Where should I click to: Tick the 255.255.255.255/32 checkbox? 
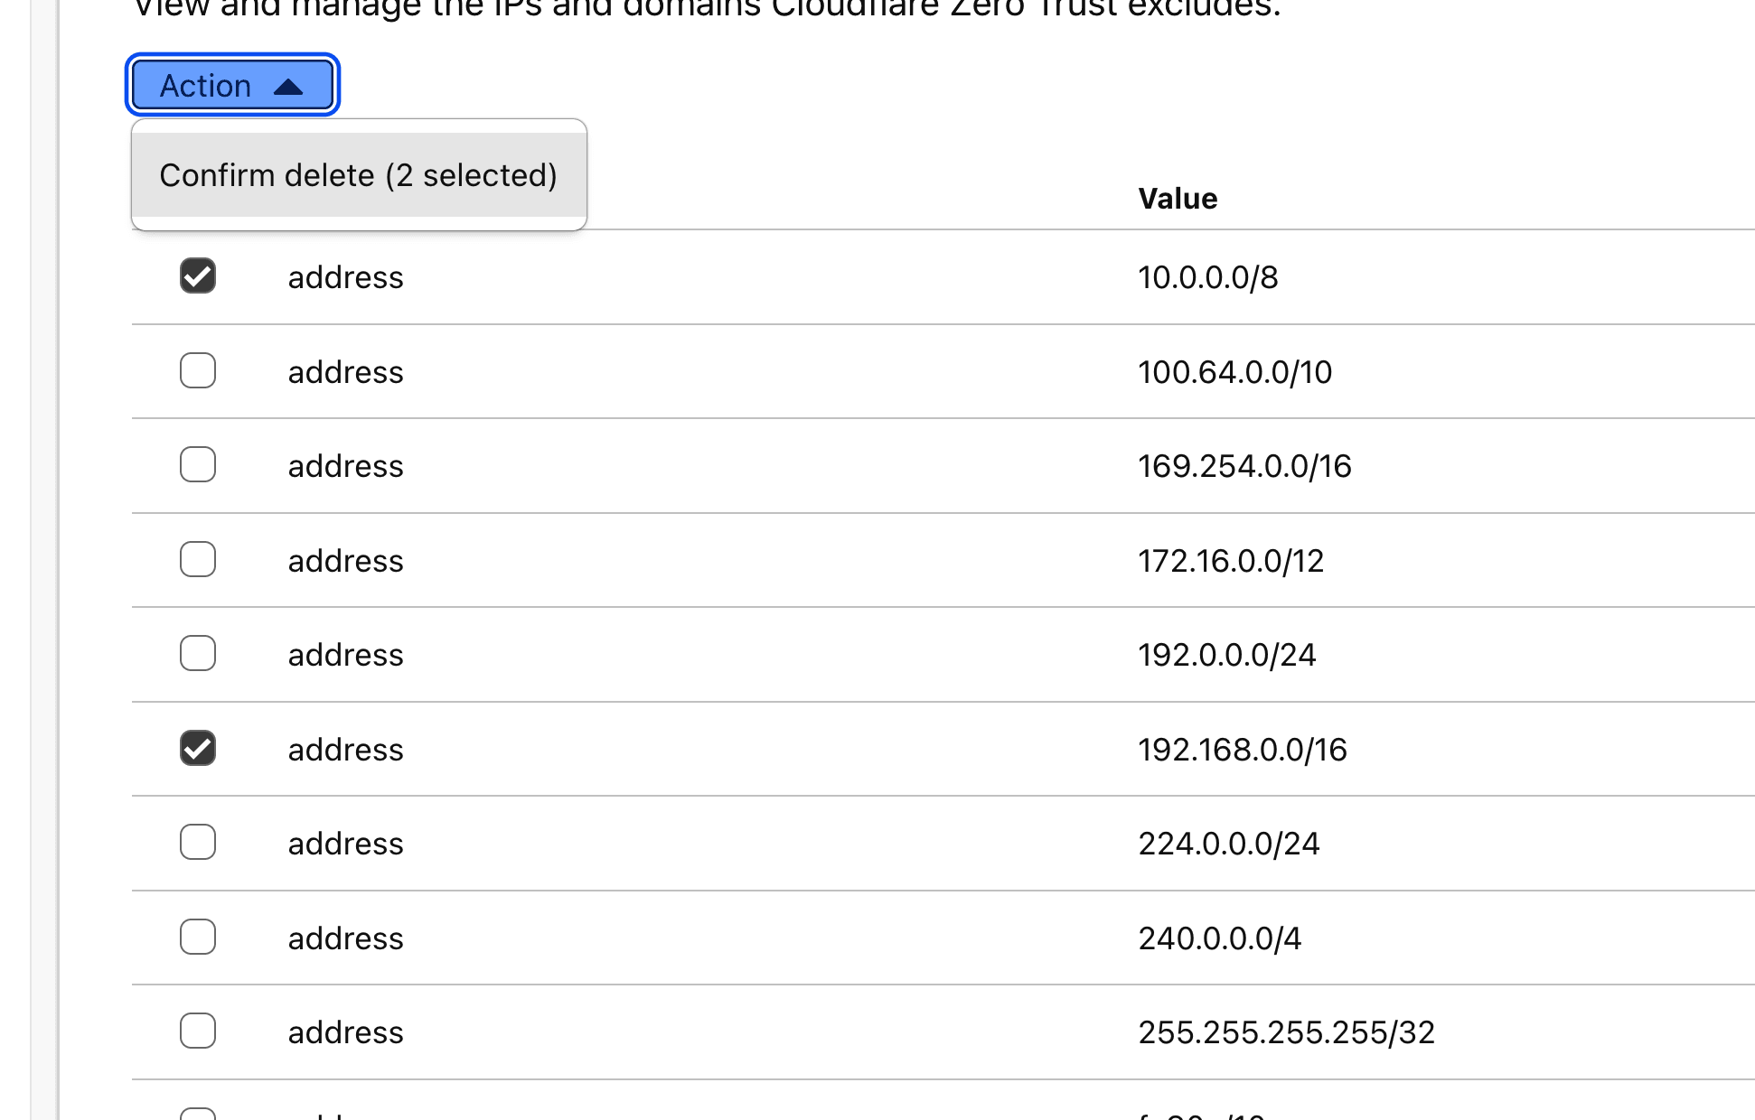pyautogui.click(x=198, y=1031)
